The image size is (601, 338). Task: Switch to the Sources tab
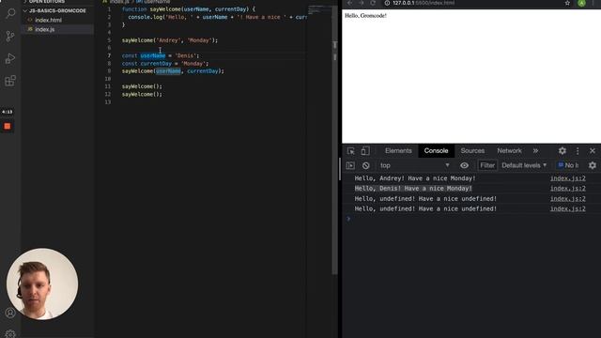coord(472,151)
